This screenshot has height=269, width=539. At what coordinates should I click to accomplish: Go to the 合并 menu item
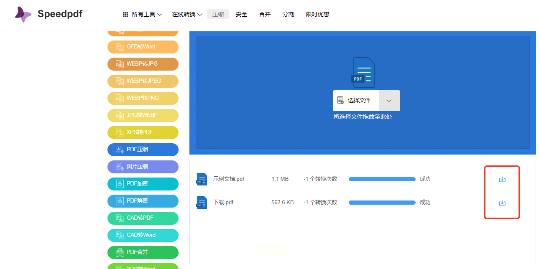pos(265,14)
